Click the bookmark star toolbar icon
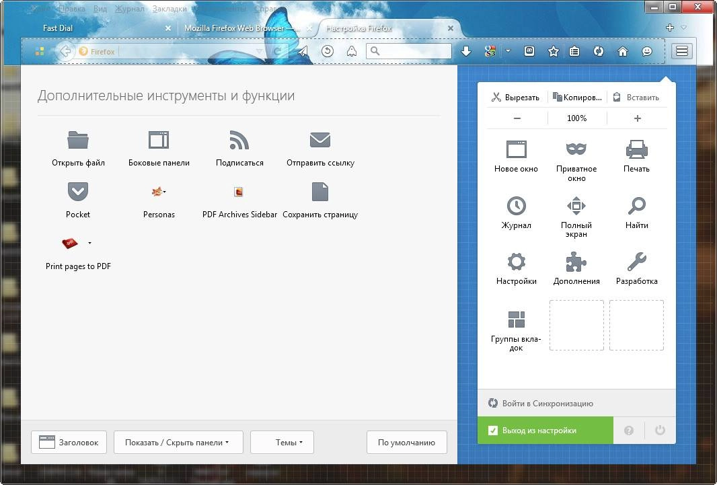Screen dimensions: 717x485 pyautogui.click(x=554, y=51)
